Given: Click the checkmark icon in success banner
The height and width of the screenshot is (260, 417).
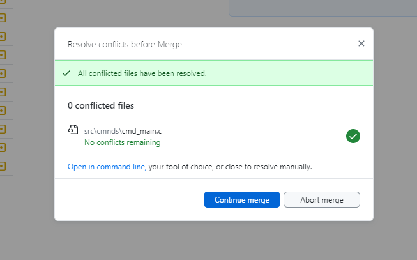Looking at the screenshot, I should (x=66, y=73).
